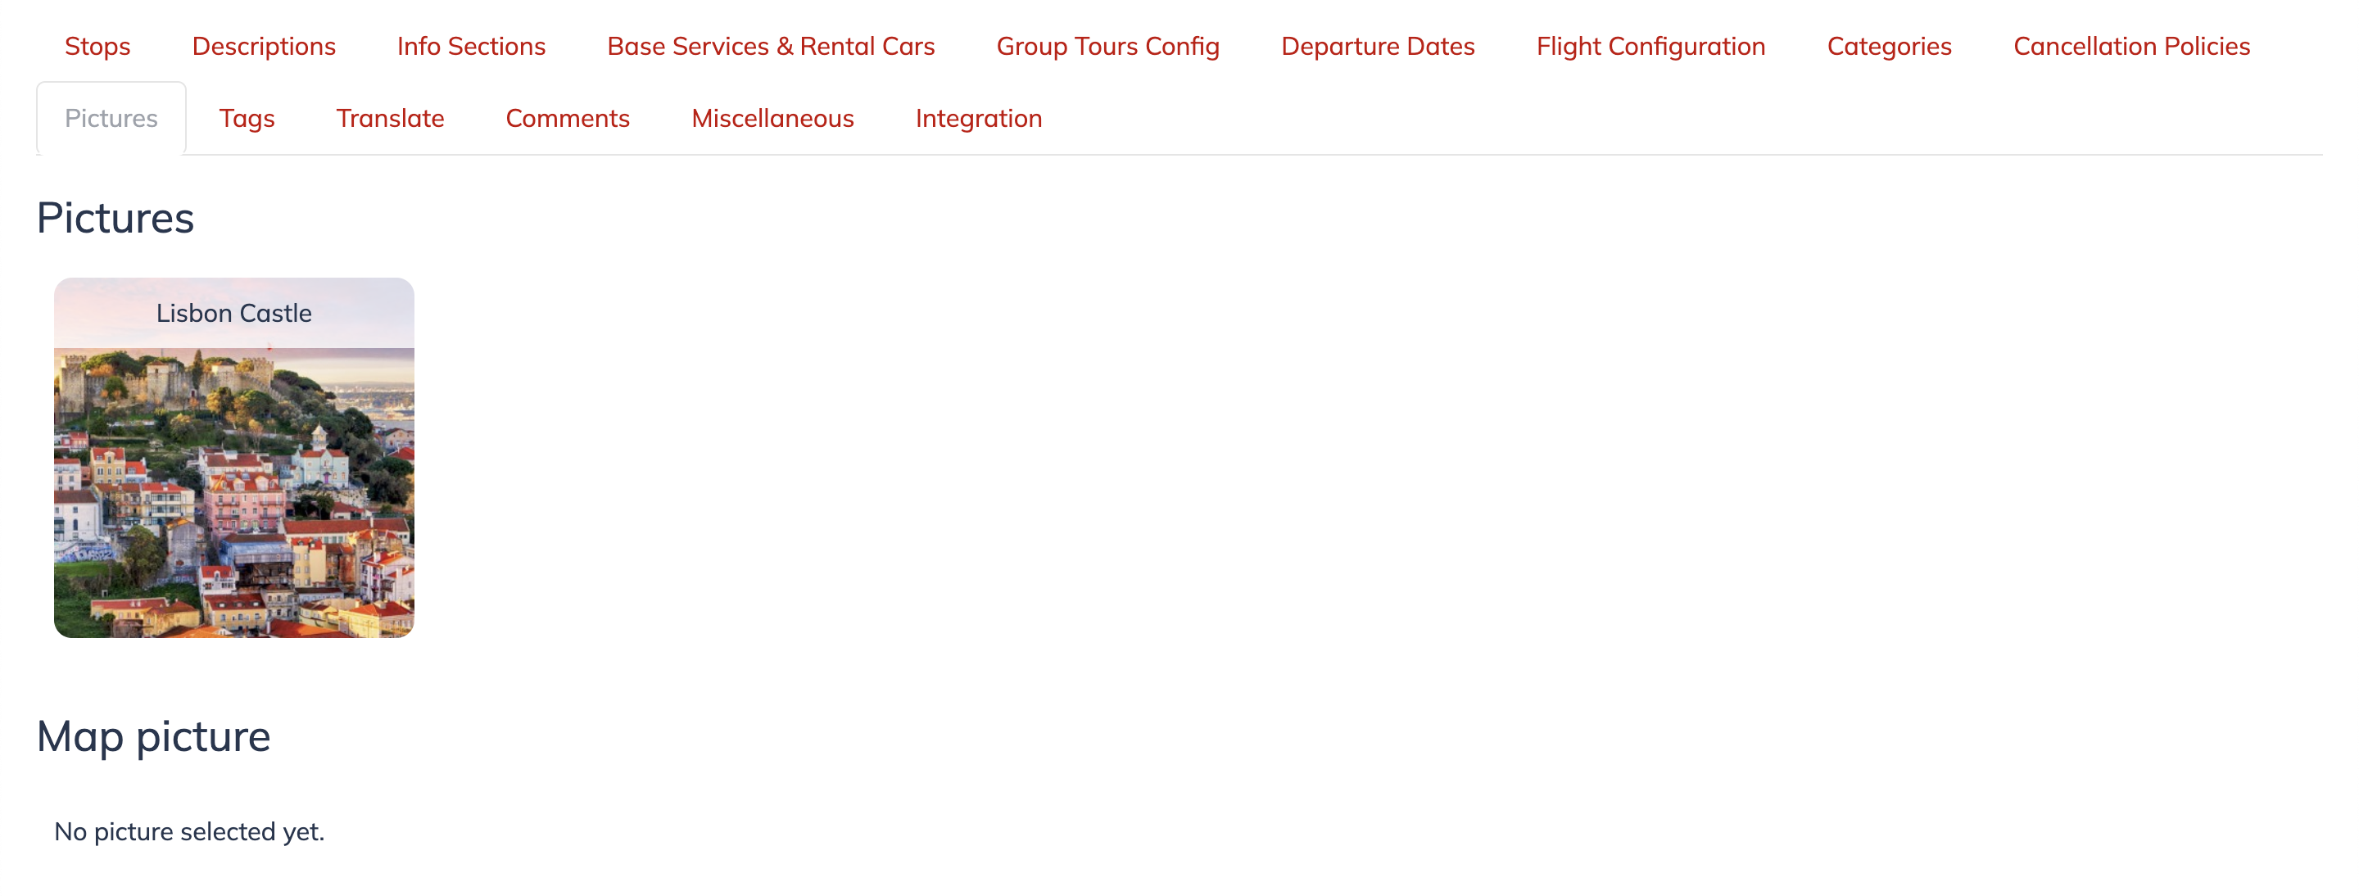
Task: Switch to the Translate tab
Action: (389, 118)
